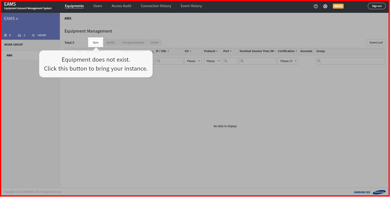The width and height of the screenshot is (391, 209).
Task: Click the blue column menu icon beside IP / URL
Action: pyautogui.click(x=153, y=52)
